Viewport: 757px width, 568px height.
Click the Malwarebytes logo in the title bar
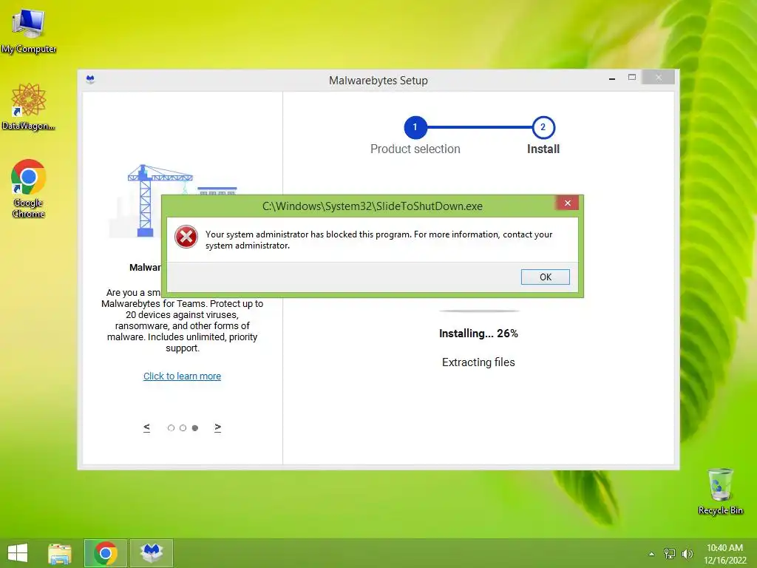(x=90, y=79)
